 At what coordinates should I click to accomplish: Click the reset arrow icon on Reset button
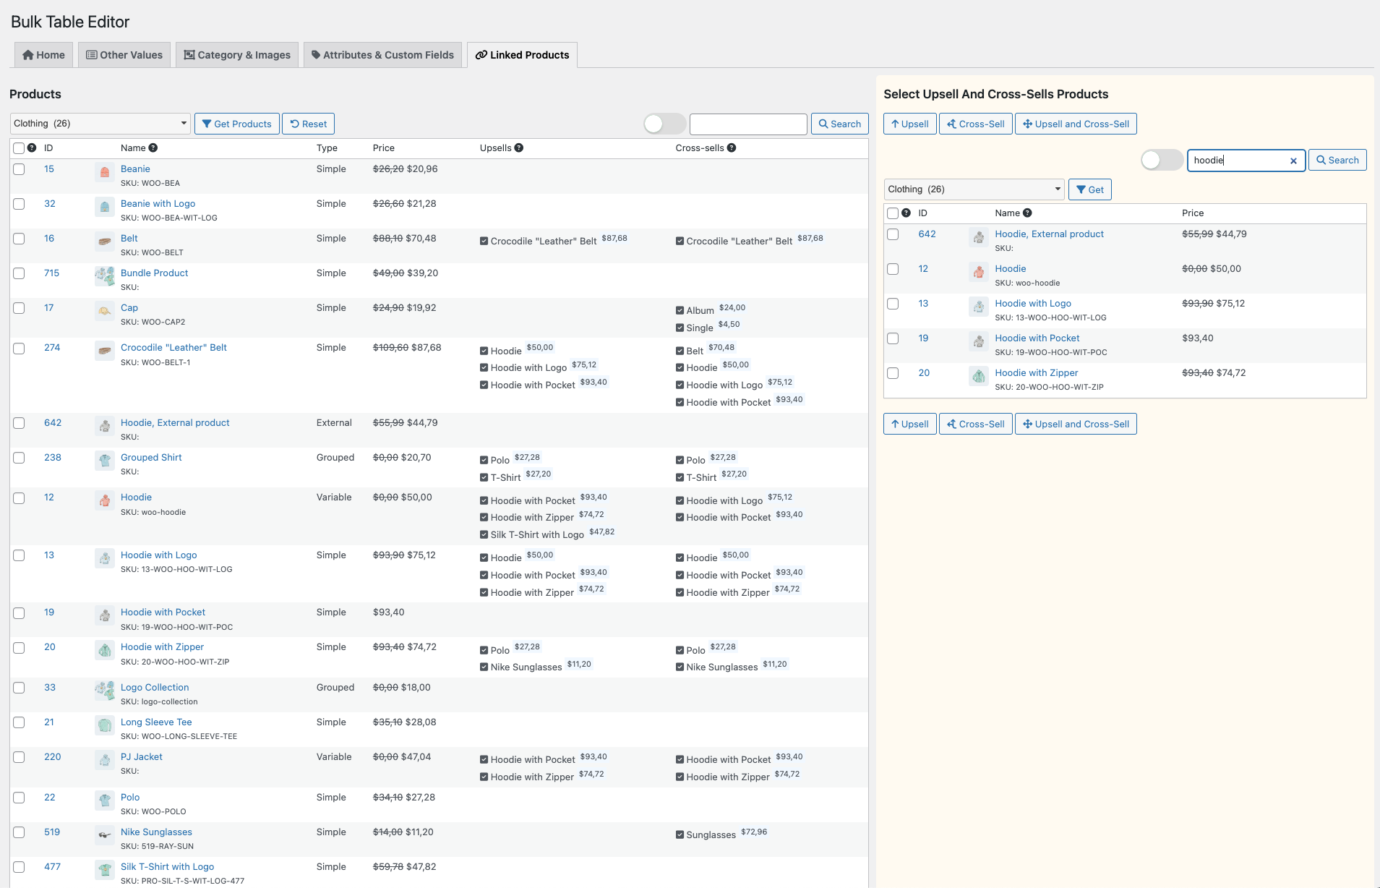[x=294, y=124]
